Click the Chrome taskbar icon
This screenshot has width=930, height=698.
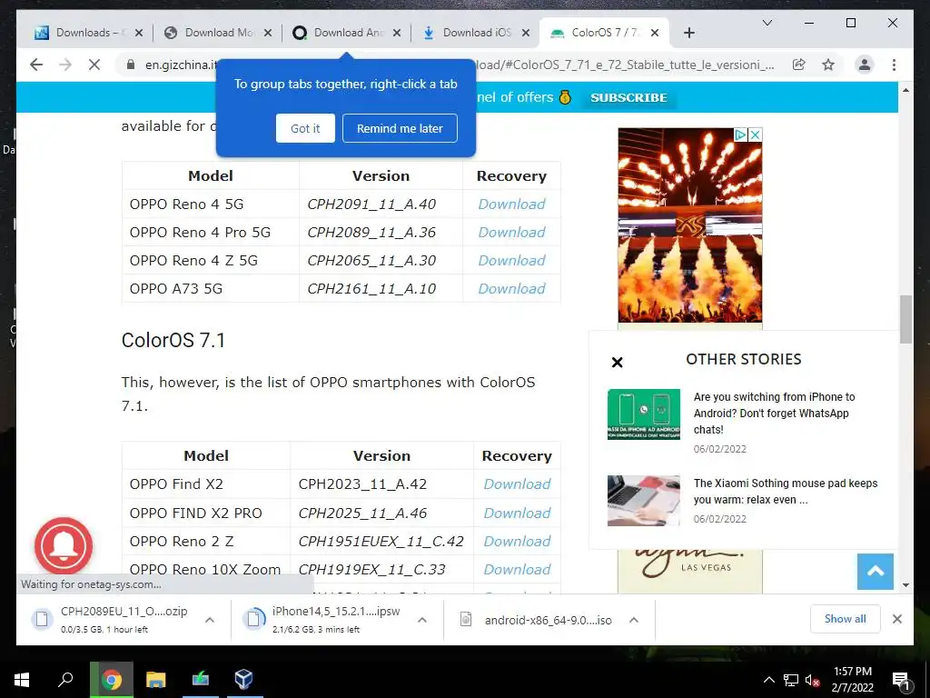(112, 680)
